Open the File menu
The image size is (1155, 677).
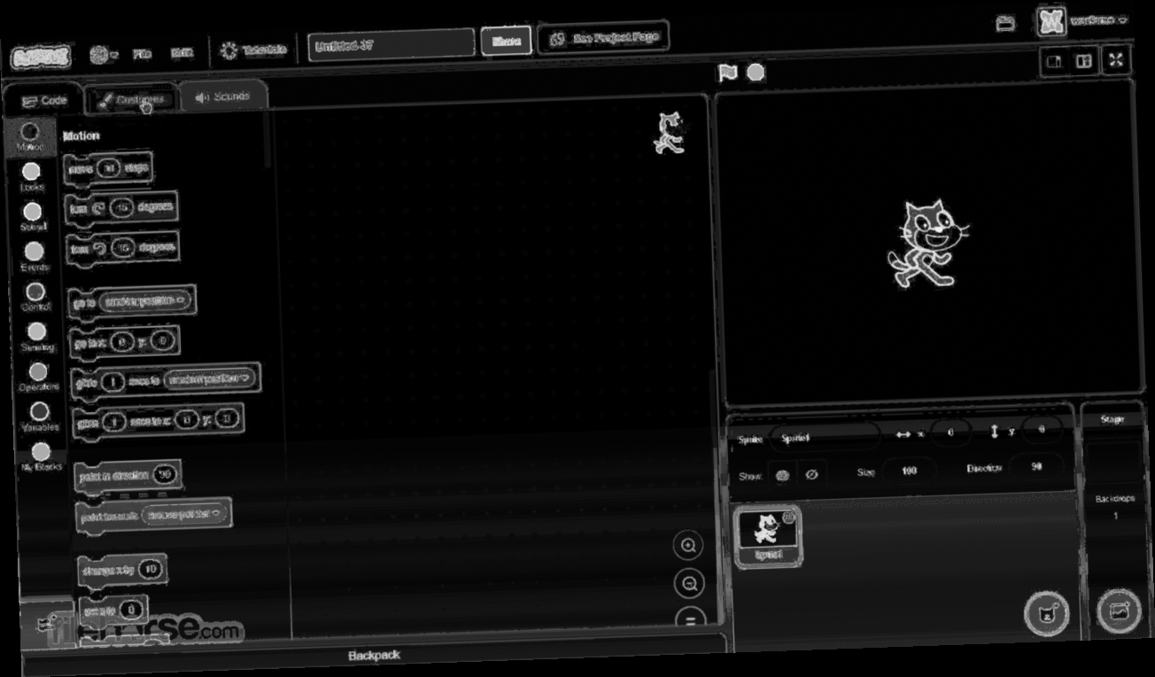click(142, 54)
